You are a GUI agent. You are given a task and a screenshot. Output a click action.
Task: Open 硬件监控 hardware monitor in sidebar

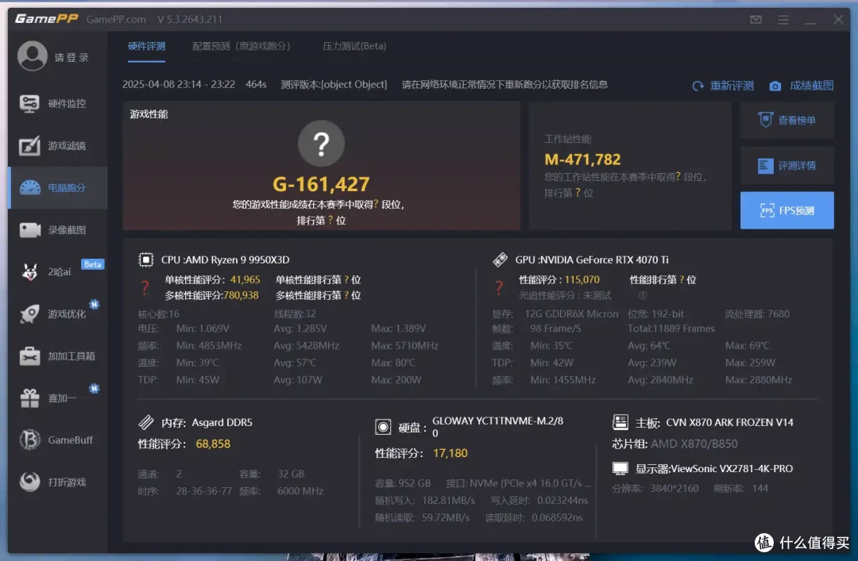point(57,103)
